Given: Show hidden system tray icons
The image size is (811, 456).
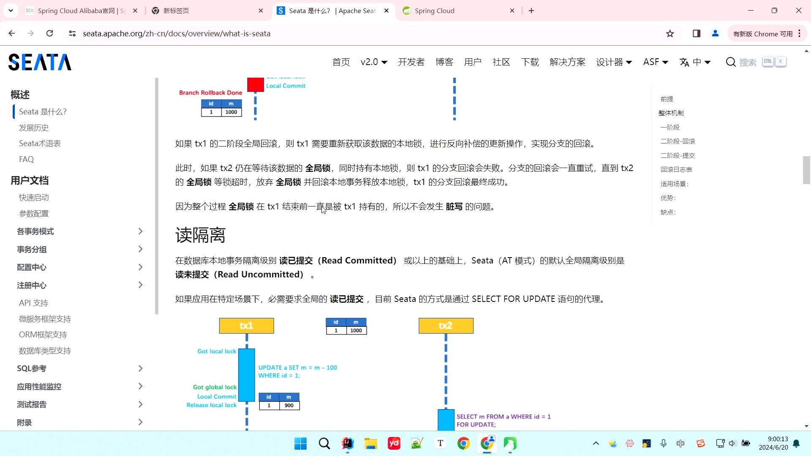Looking at the screenshot, I should 596,443.
